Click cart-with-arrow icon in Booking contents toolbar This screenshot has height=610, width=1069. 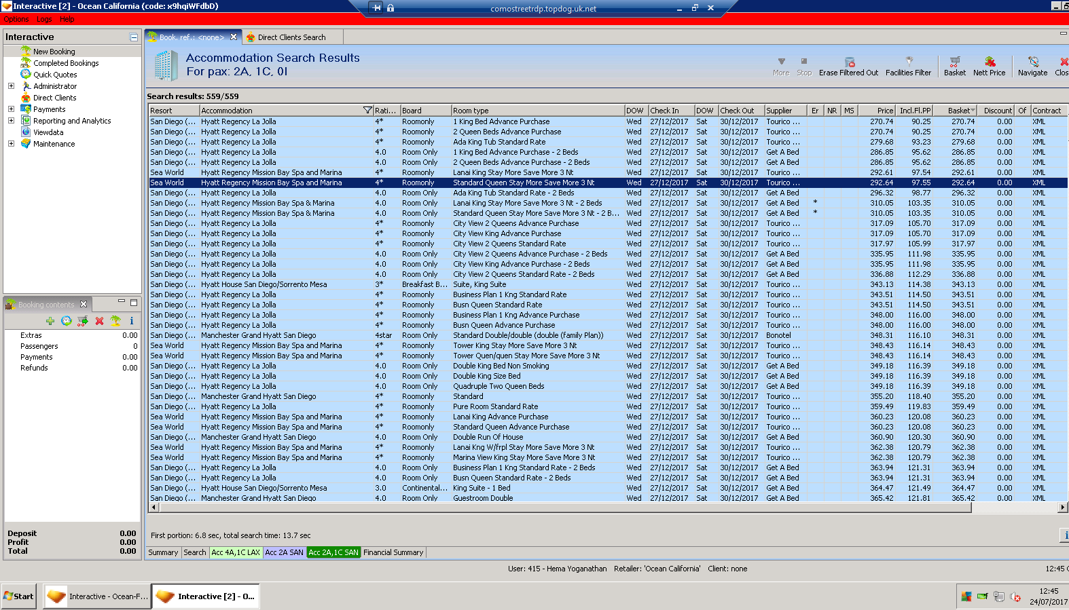(83, 321)
